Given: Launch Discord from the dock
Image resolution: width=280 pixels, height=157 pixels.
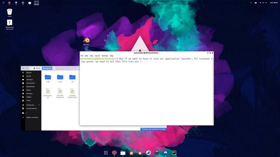Looking at the screenshot, I should click(165, 153).
